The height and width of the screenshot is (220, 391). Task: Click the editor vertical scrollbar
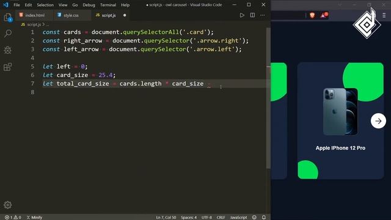tap(268, 98)
